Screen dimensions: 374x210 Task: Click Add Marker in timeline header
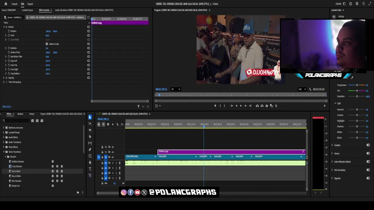point(112,124)
